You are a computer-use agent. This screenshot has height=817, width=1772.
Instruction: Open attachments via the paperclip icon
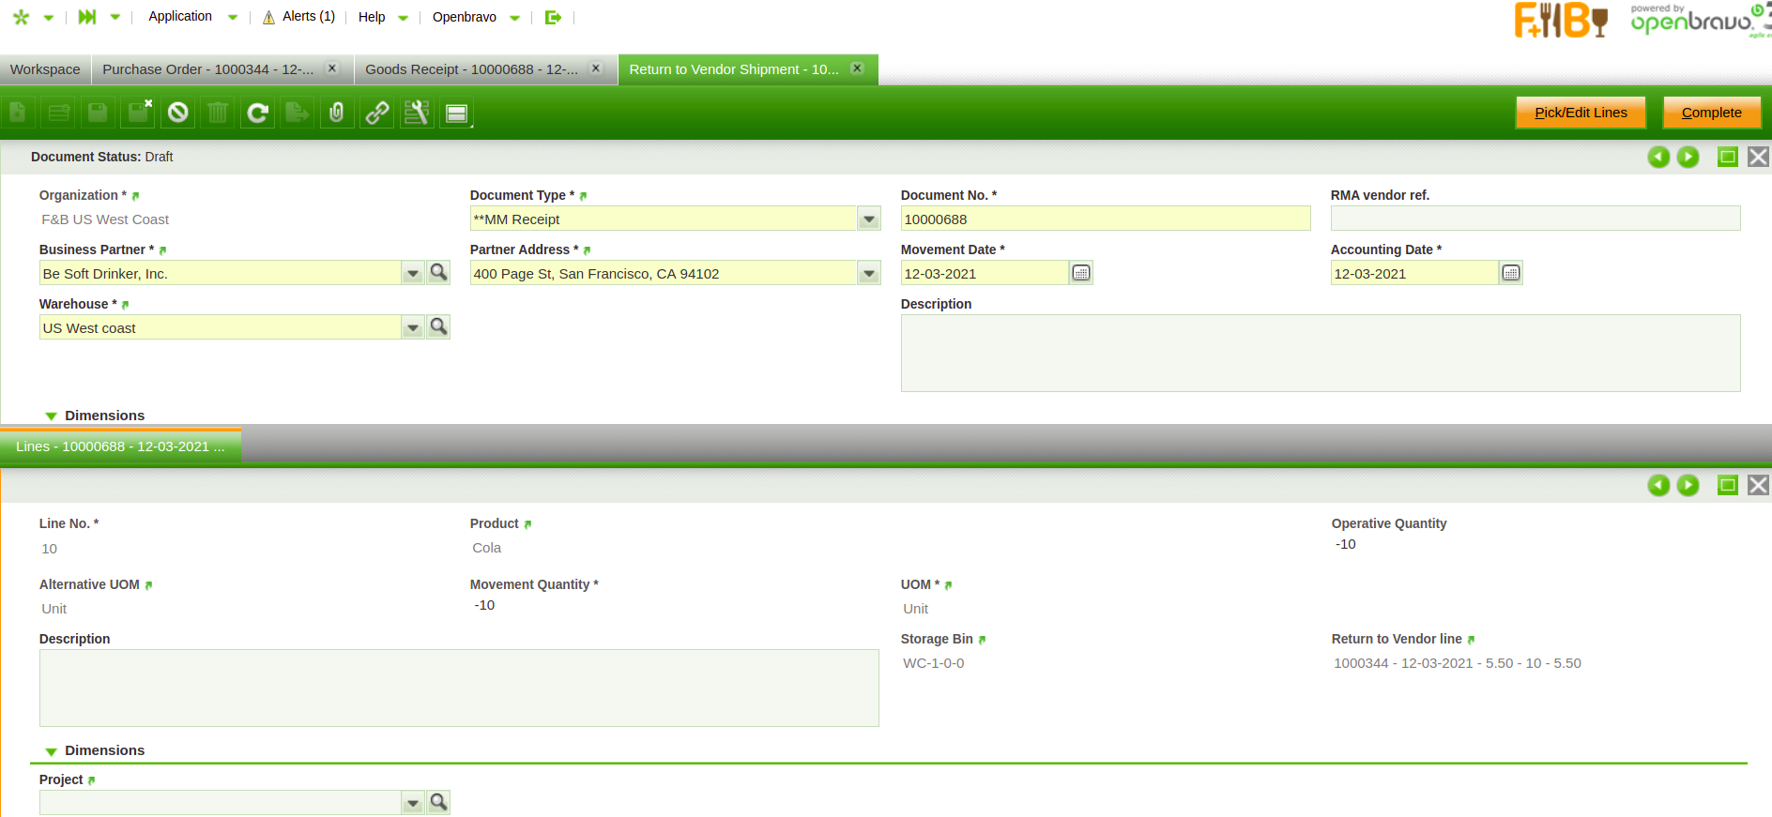pyautogui.click(x=337, y=113)
